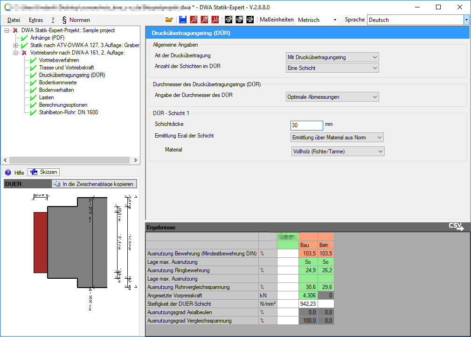Expand the Material Vollholz dropdown
This screenshot has width=471, height=337.
point(338,151)
